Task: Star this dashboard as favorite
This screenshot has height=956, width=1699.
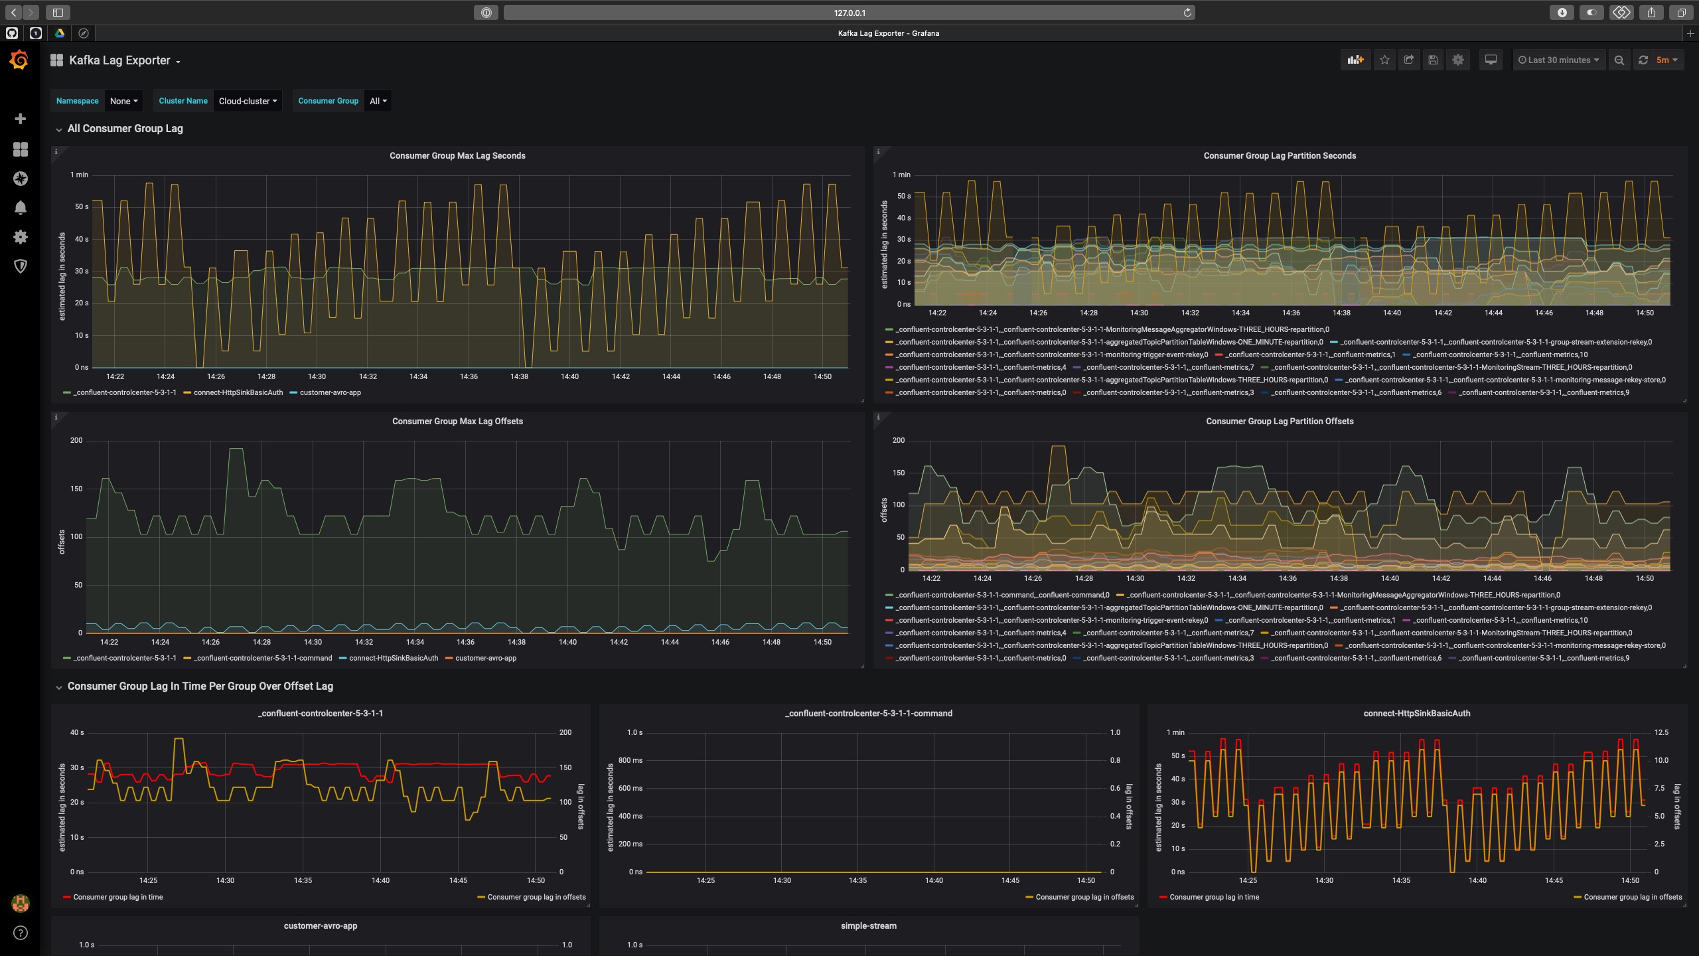Action: point(1384,60)
